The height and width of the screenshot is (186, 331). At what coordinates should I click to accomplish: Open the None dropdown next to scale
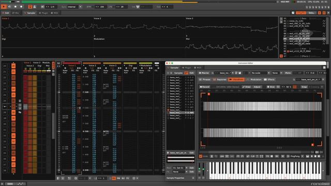tap(277, 73)
